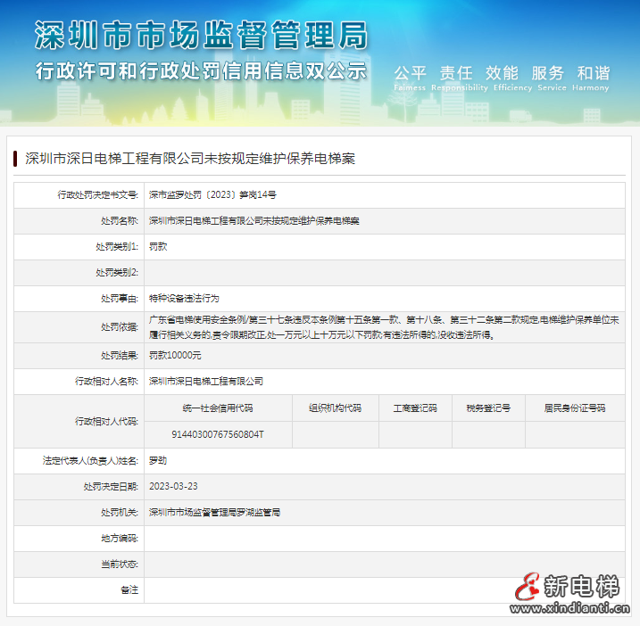The width and height of the screenshot is (640, 626).
Task: Click the 地方编码 label
Action: 120,539
